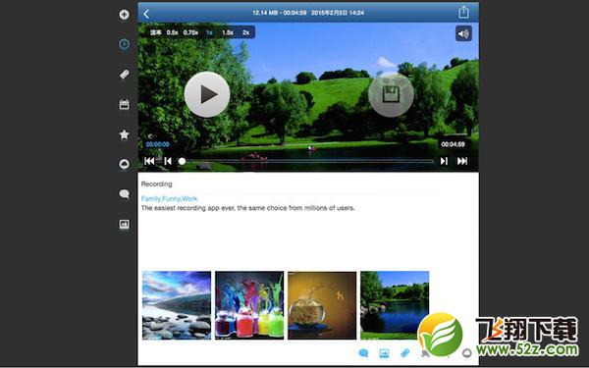This screenshot has height=368, width=589.
Task: Open the recent recordings clock icon
Action: tap(124, 44)
